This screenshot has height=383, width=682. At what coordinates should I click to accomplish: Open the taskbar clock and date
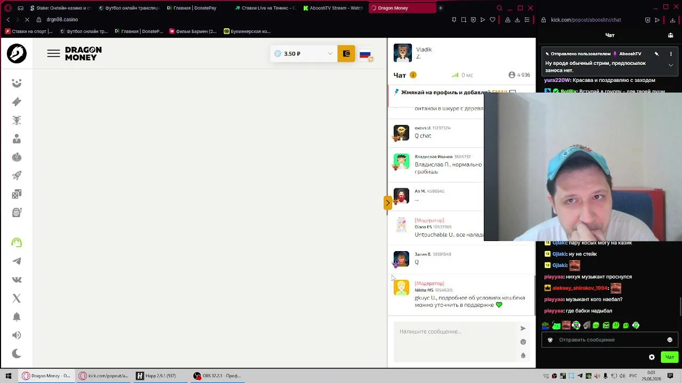coord(651,376)
